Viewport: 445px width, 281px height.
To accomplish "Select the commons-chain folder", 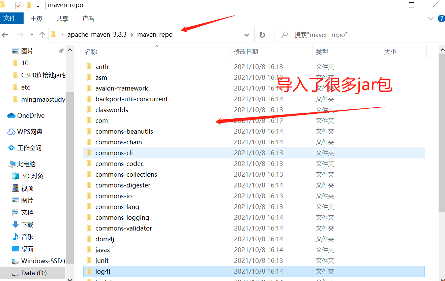I will point(254,142).
